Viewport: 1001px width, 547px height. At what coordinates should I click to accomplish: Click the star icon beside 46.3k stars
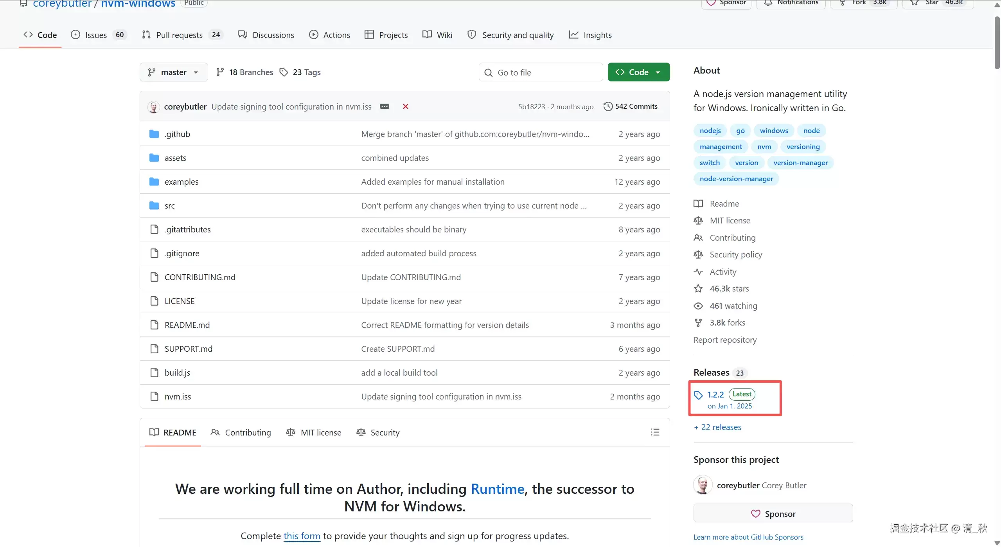[698, 289]
